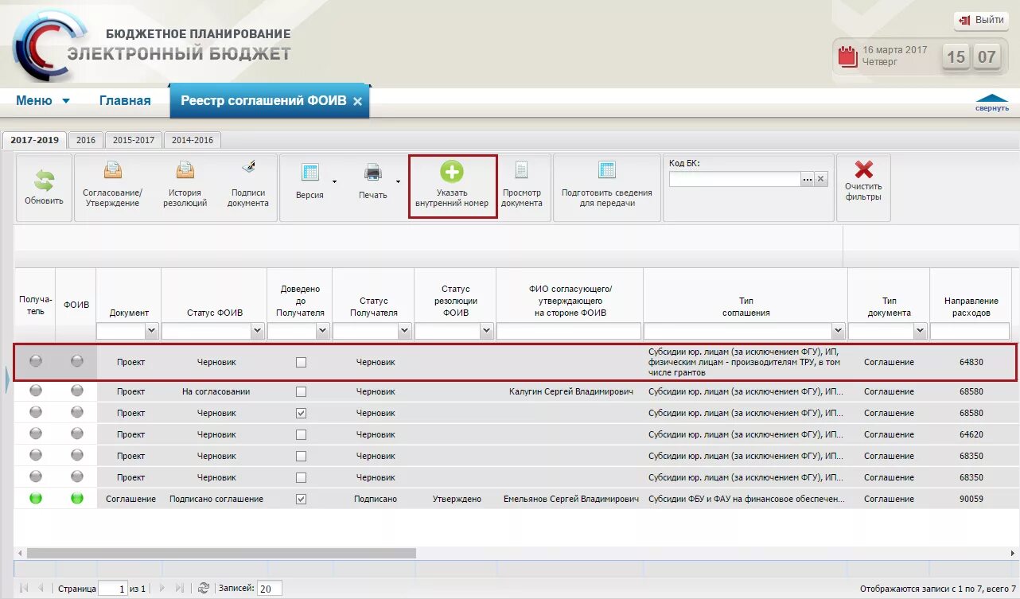Click the calendar date icon

point(847,56)
